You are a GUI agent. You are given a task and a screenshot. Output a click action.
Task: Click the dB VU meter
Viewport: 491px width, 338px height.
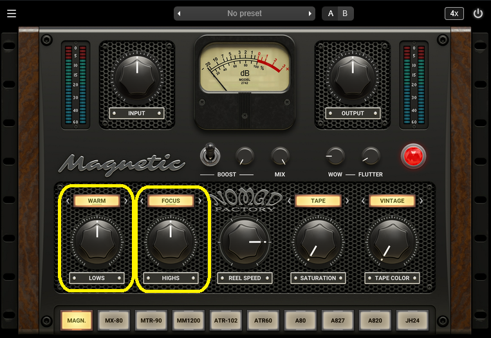pos(245,68)
